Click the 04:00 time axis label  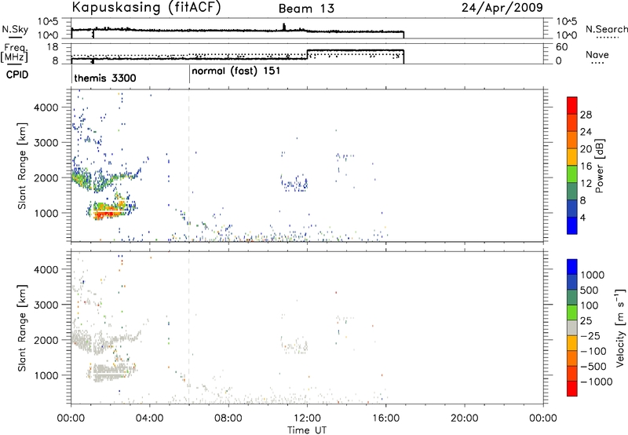point(150,419)
